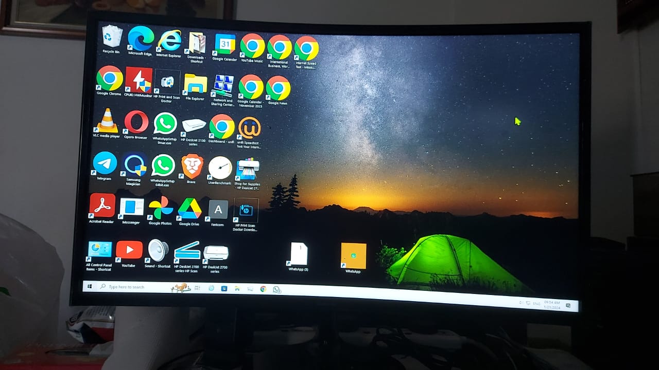Select the Network and Sharing Center icon
659x370 pixels.
[223, 89]
